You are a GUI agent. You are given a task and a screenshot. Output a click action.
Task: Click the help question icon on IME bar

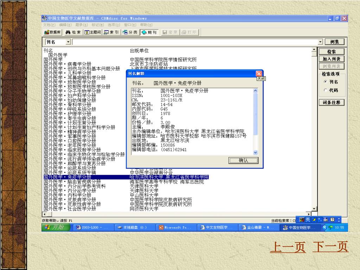[x=333, y=220]
